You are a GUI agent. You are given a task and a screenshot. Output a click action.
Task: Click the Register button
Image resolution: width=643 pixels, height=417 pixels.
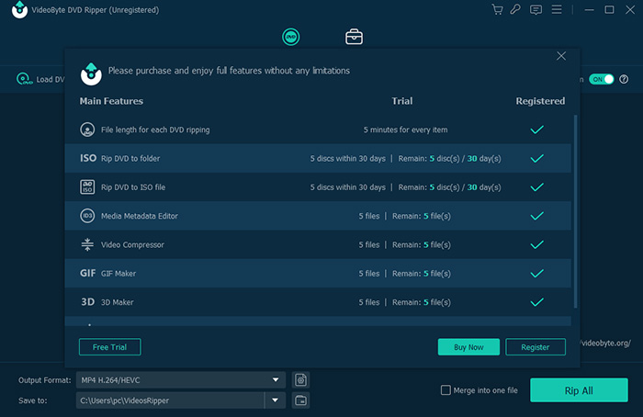(536, 347)
